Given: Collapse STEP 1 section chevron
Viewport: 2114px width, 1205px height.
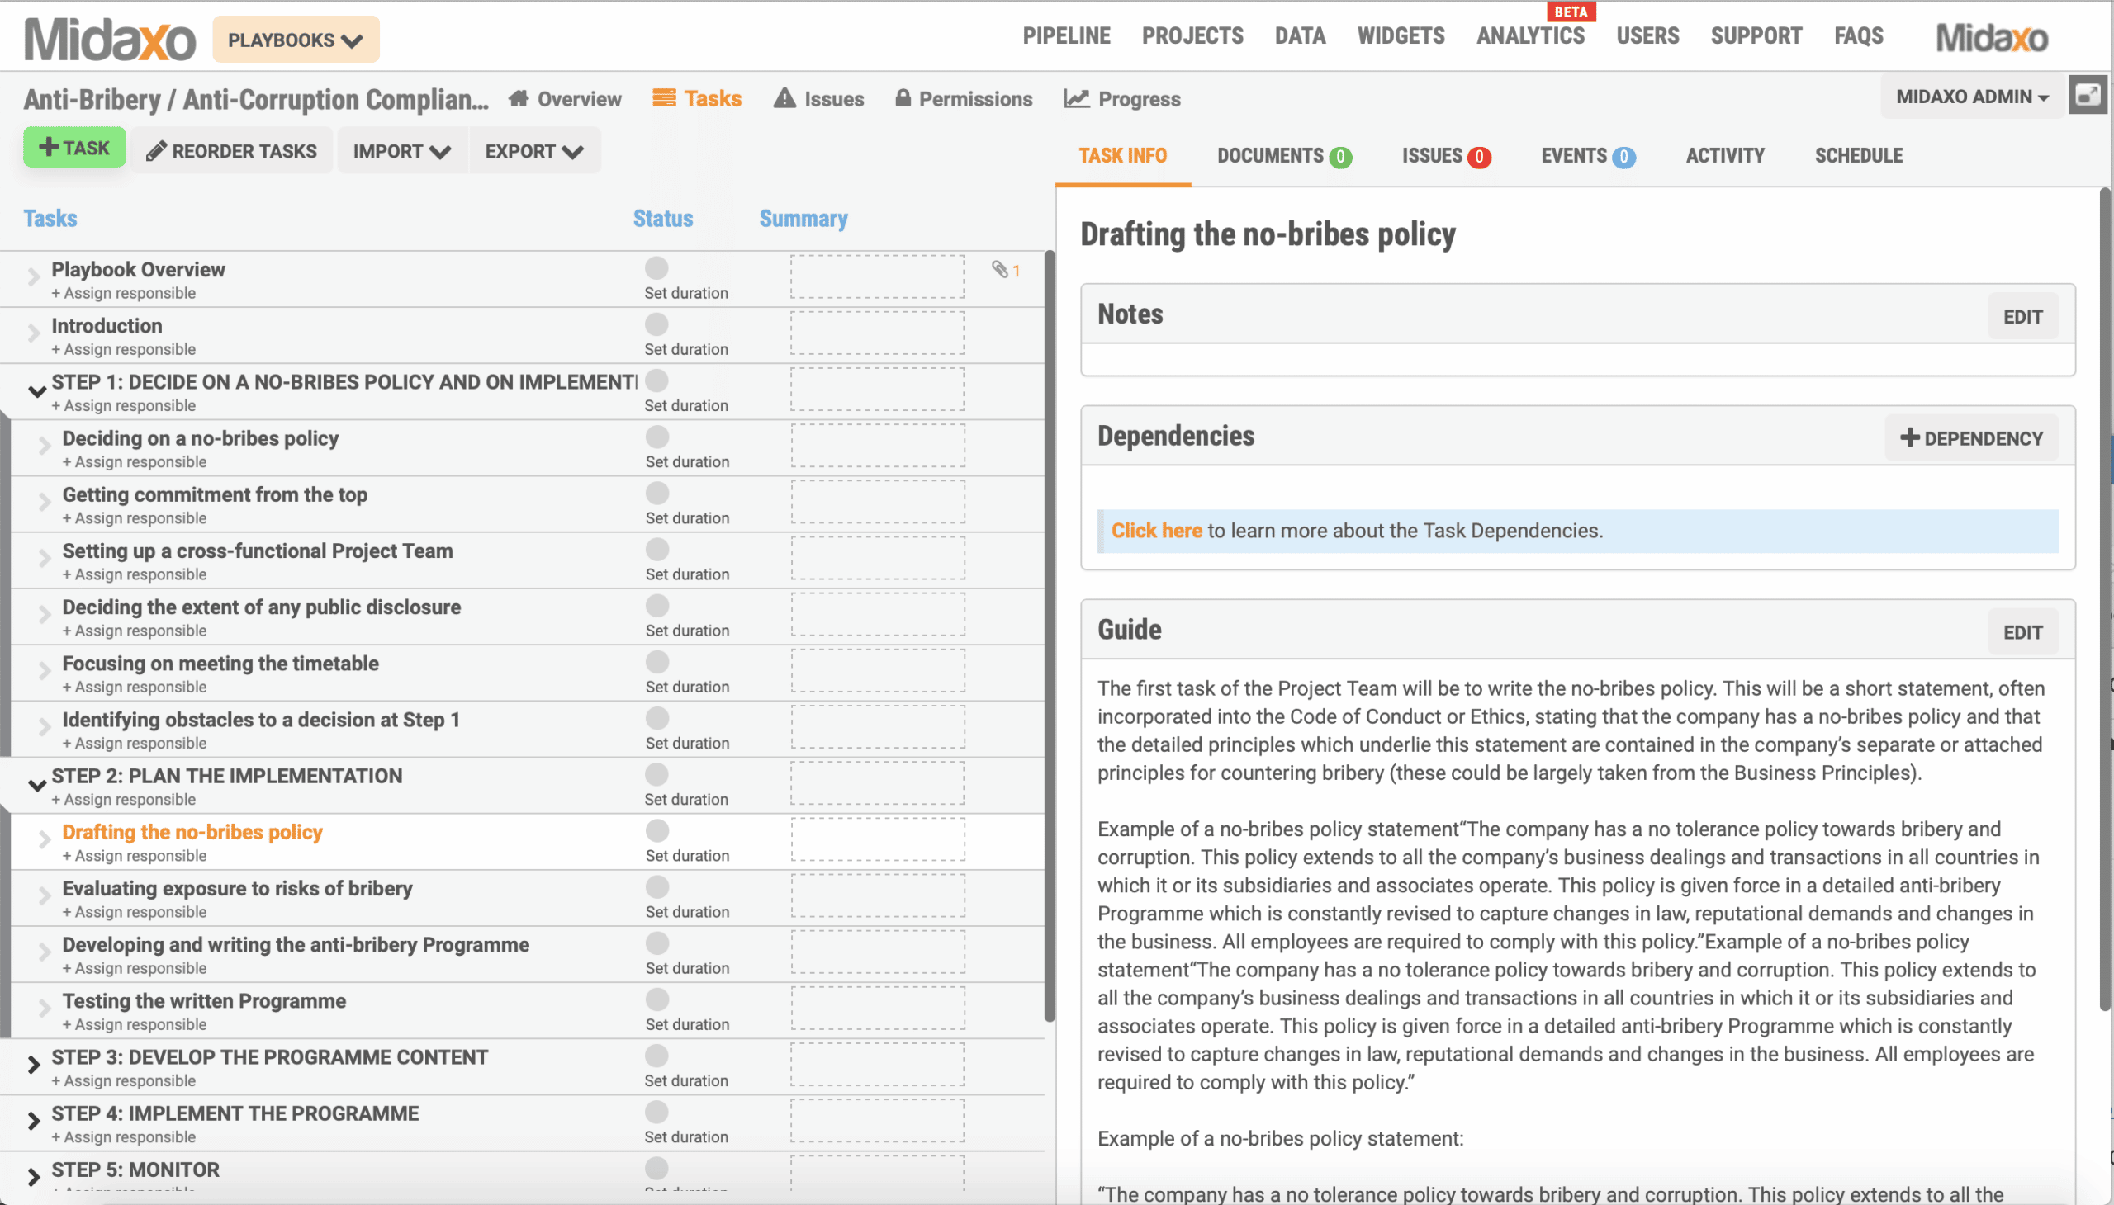Looking at the screenshot, I should [36, 390].
